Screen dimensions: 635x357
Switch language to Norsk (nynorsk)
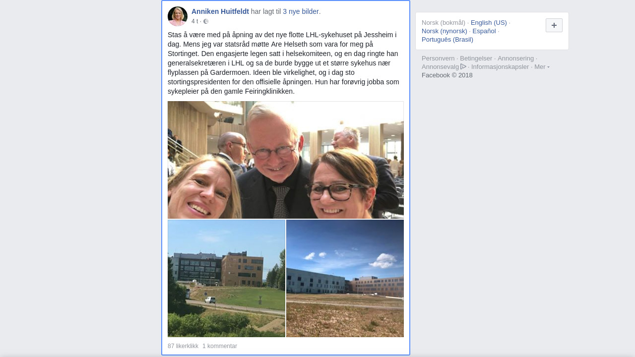click(444, 31)
